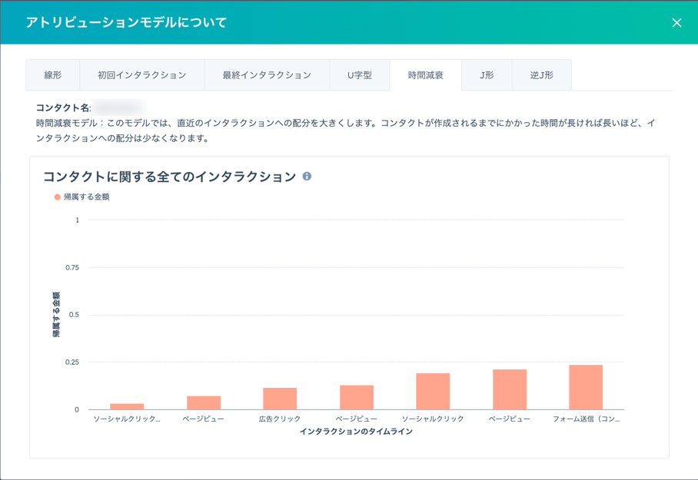Select the 最終インタラクション tab

267,75
